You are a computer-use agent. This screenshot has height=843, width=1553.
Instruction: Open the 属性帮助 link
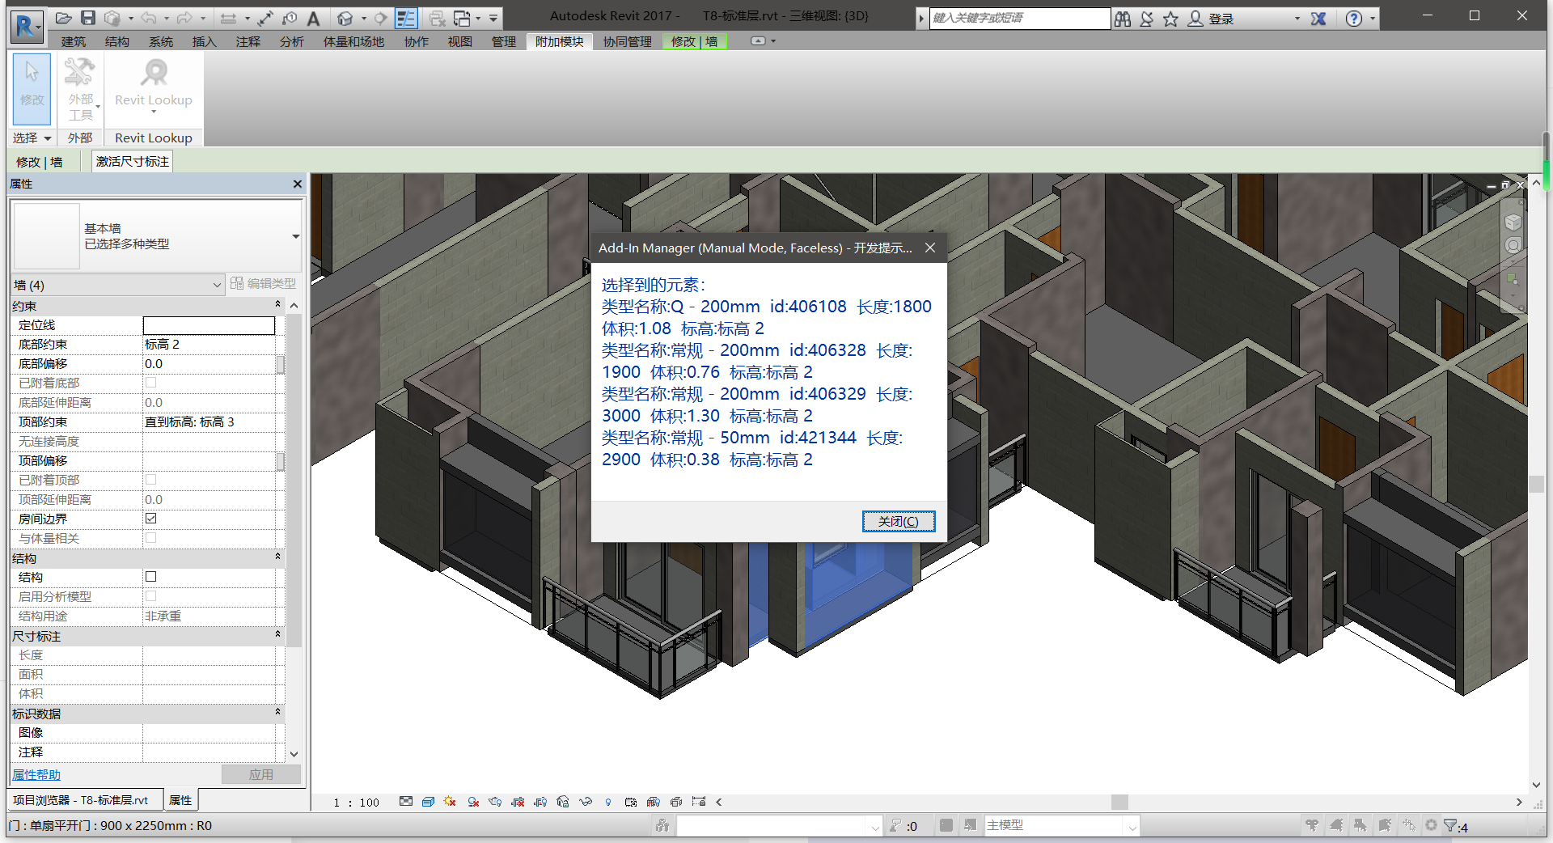(x=36, y=774)
